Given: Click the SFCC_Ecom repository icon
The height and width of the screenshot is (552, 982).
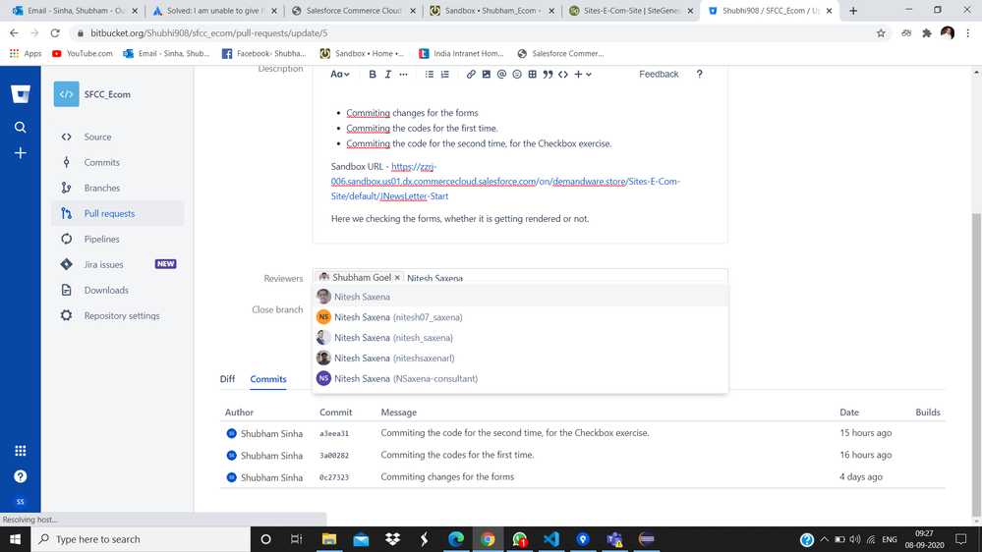Looking at the screenshot, I should click(x=67, y=94).
